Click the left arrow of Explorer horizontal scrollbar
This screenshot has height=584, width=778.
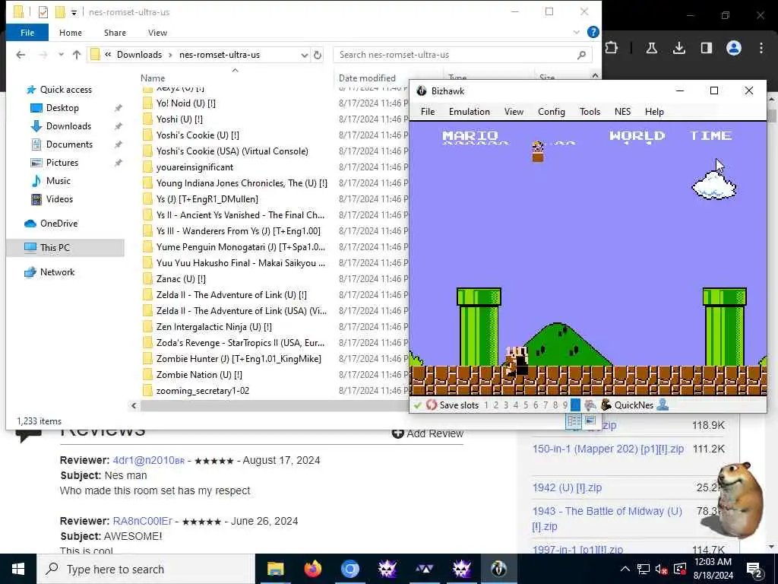click(134, 406)
